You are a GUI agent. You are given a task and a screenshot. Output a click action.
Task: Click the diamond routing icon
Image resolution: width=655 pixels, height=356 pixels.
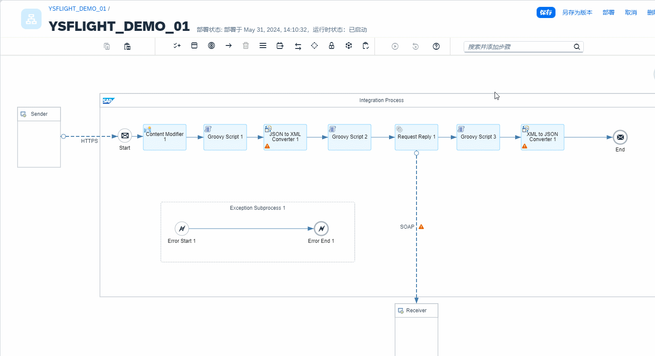pos(314,45)
